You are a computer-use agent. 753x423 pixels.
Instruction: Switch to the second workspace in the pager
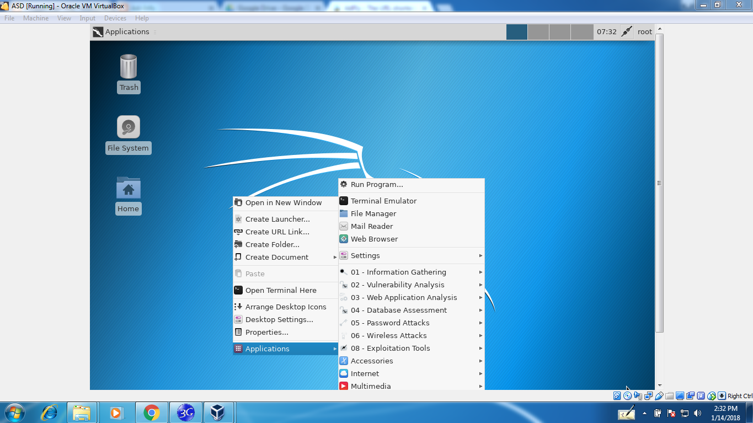pyautogui.click(x=538, y=31)
